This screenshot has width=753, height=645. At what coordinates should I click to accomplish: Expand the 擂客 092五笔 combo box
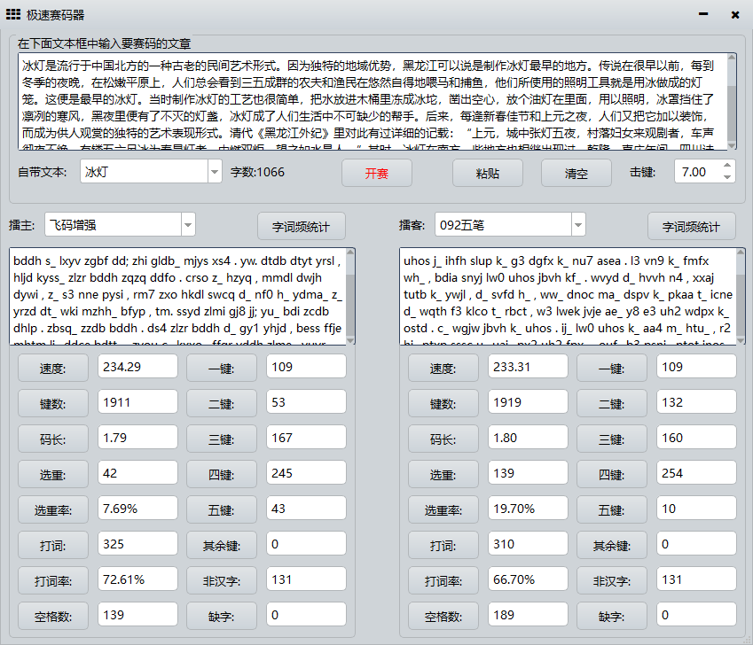578,225
